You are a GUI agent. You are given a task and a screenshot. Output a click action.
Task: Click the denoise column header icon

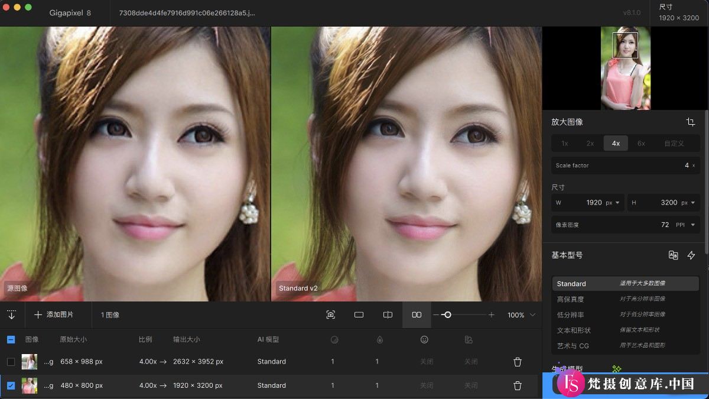[334, 340]
